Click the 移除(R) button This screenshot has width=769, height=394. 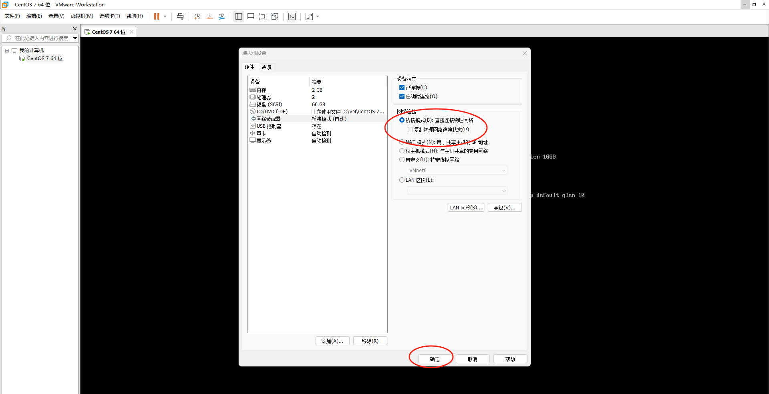[370, 341]
